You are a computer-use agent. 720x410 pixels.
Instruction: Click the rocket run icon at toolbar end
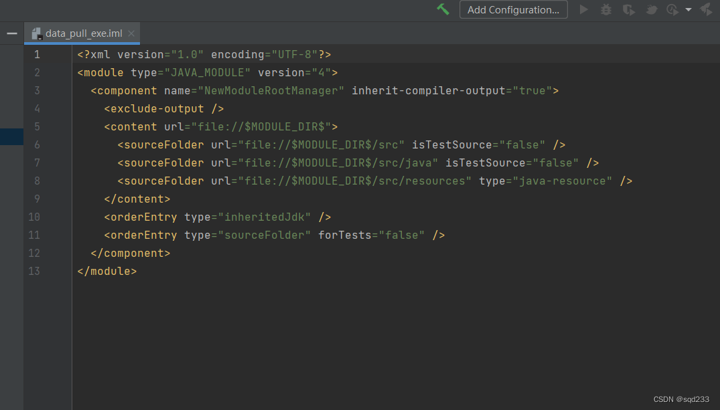coord(706,9)
